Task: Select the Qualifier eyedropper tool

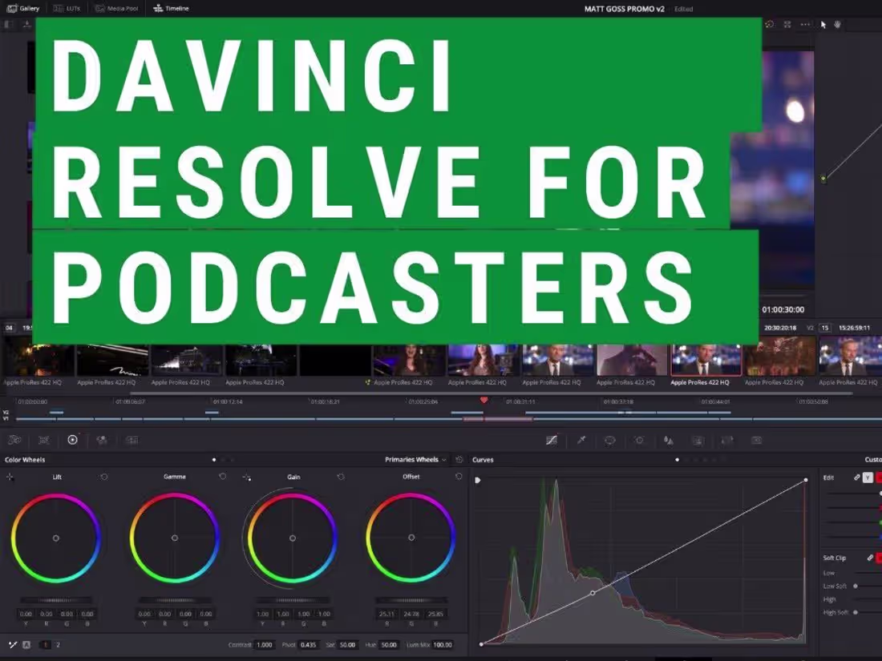Action: [581, 440]
